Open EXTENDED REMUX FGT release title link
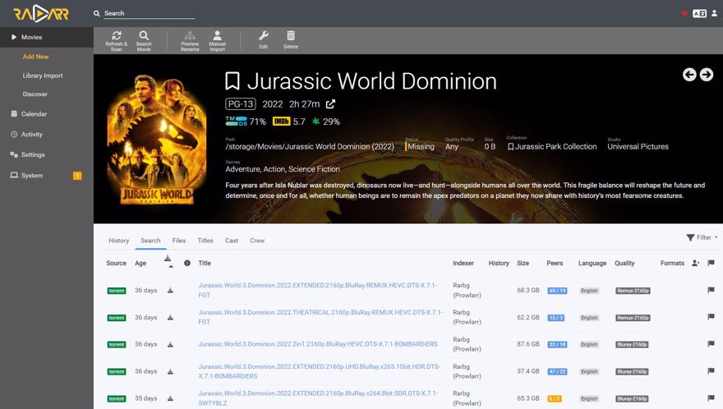Viewport: 723px width, 409px height. 318,290
